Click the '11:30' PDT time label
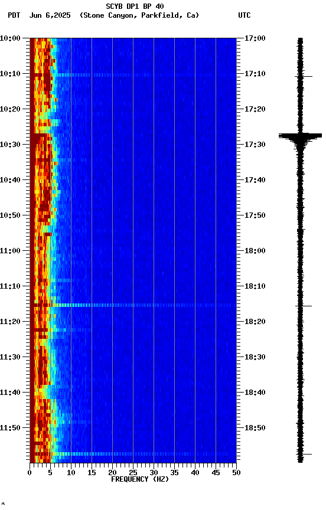 pos(10,357)
